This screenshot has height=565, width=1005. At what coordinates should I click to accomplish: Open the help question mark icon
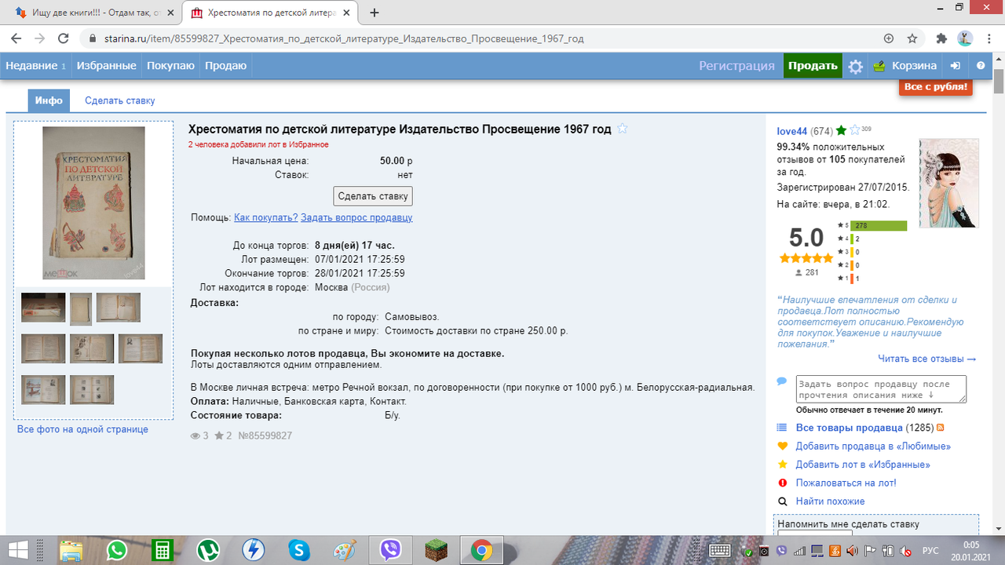(980, 66)
